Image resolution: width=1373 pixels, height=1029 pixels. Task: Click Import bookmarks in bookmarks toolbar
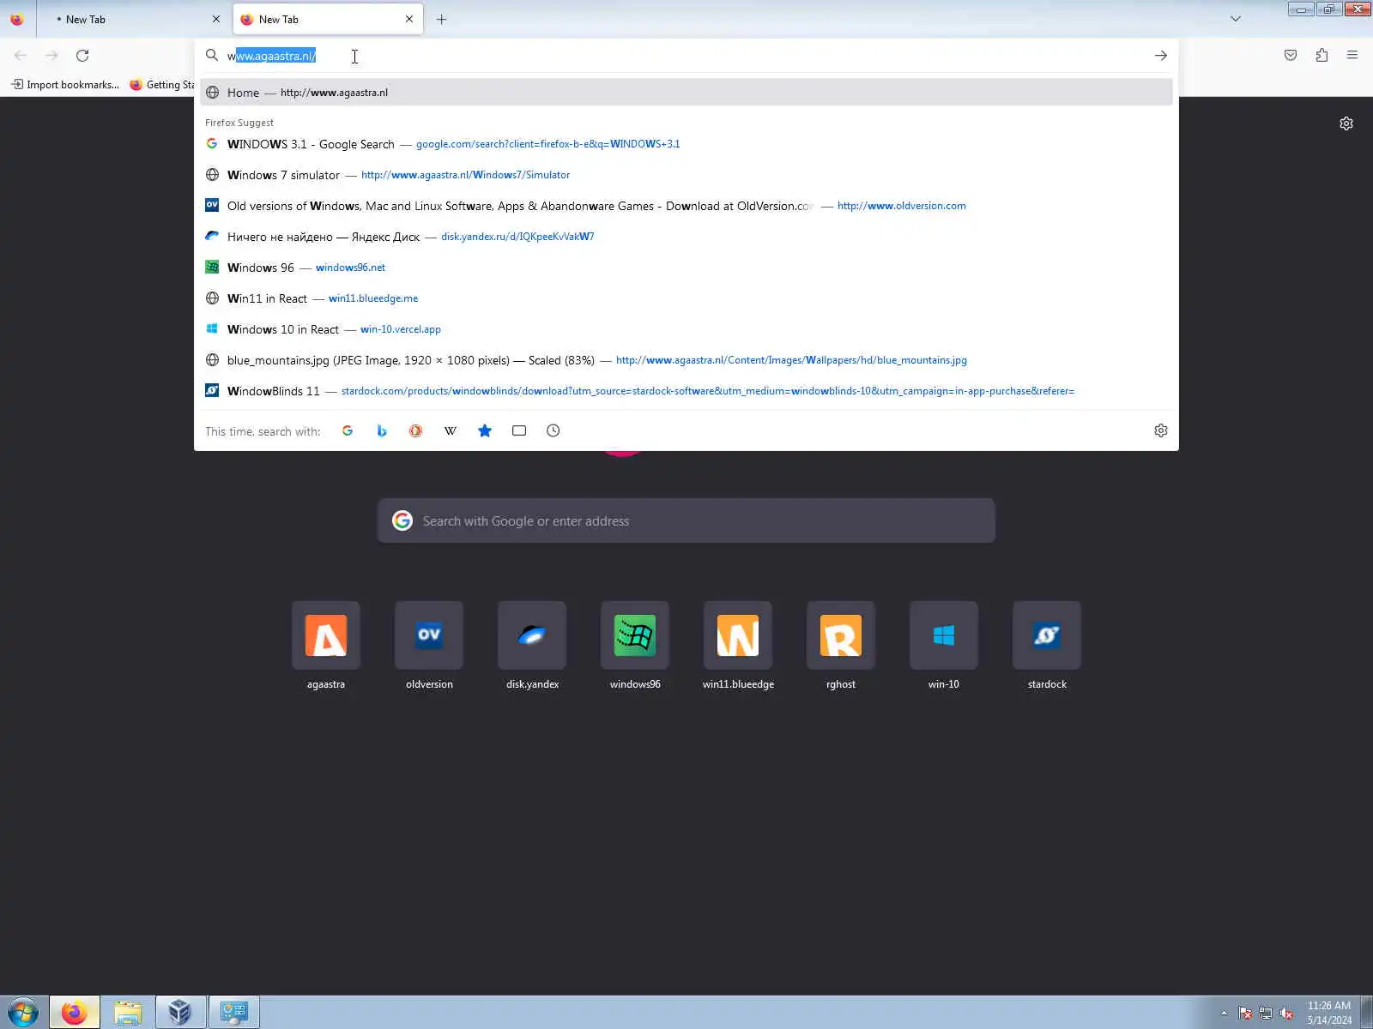65,84
